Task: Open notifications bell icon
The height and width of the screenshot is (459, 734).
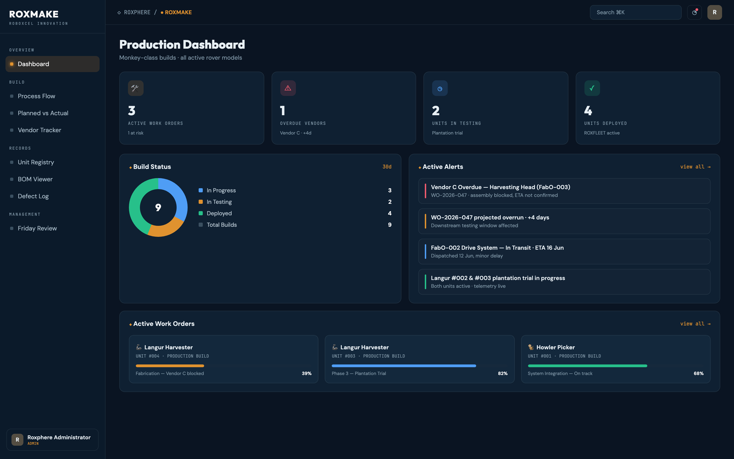Action: pos(695,12)
